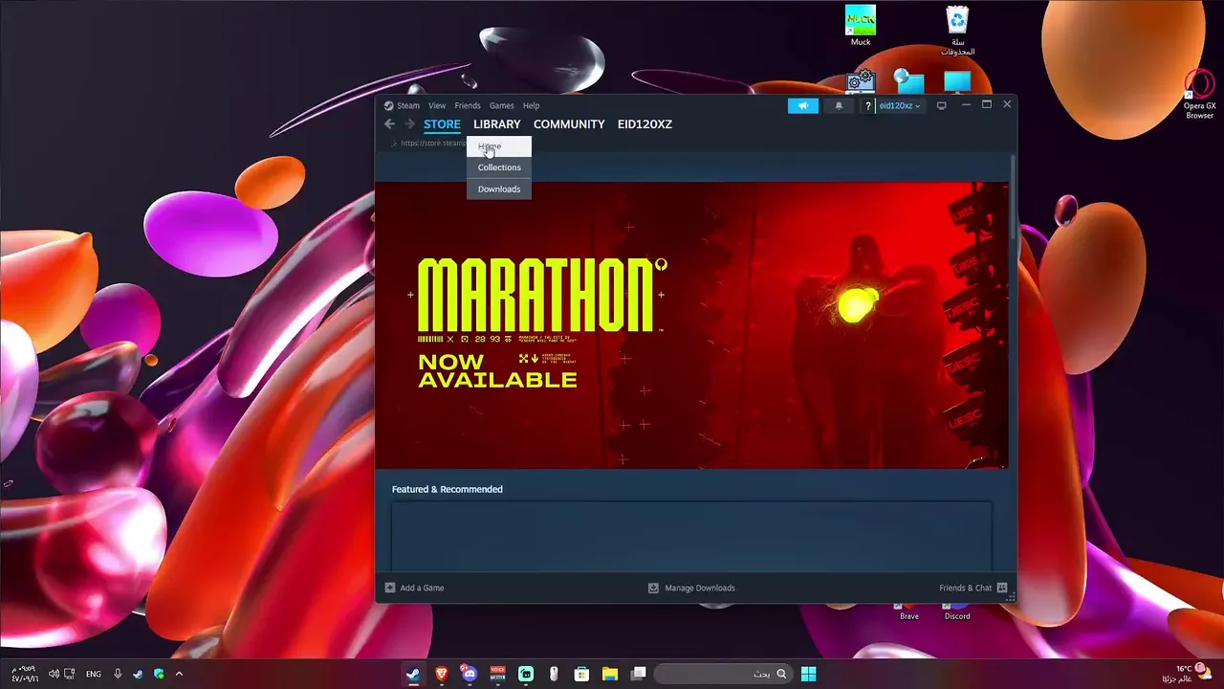Open Voicemeeter from the taskbar
The image size is (1224, 689).
497,674
